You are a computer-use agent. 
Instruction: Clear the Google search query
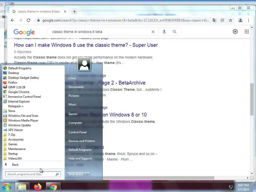click(x=153, y=32)
